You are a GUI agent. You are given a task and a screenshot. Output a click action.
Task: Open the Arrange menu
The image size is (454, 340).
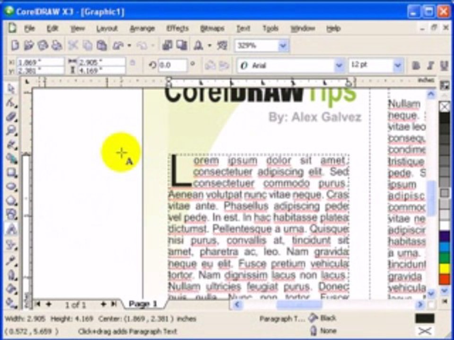coord(142,28)
